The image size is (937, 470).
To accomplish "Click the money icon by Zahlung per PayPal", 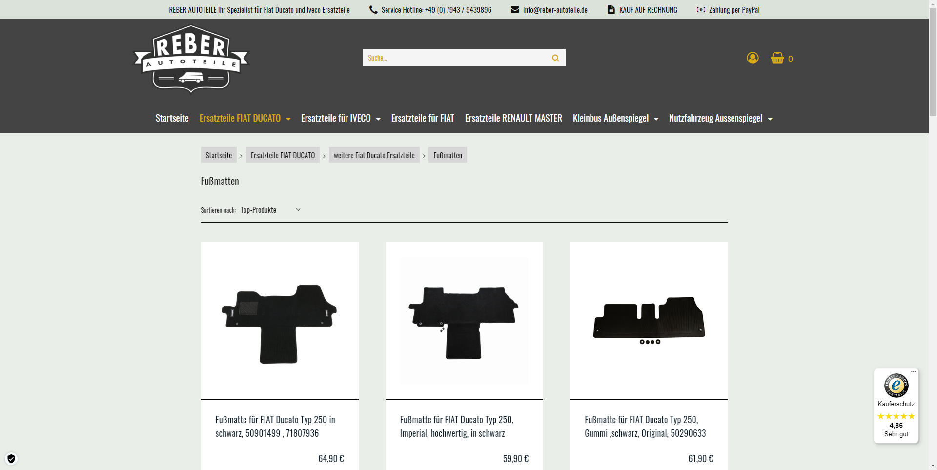I will (x=701, y=10).
